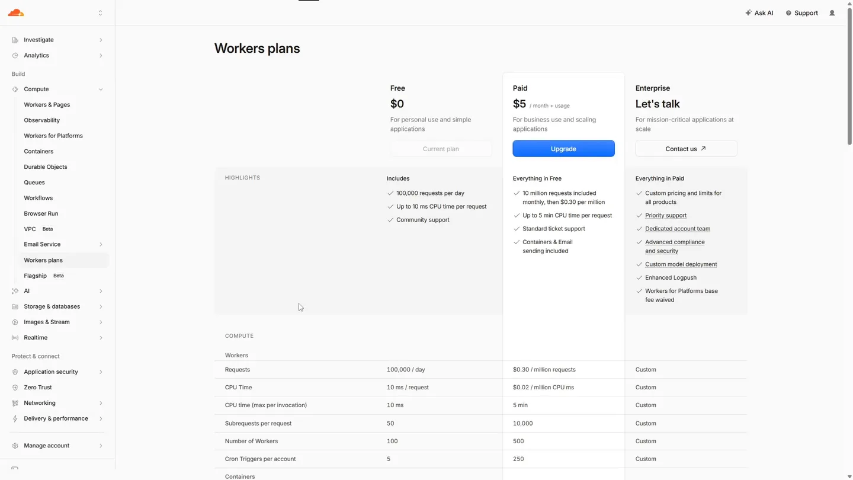Open the user profile icon

(x=832, y=13)
